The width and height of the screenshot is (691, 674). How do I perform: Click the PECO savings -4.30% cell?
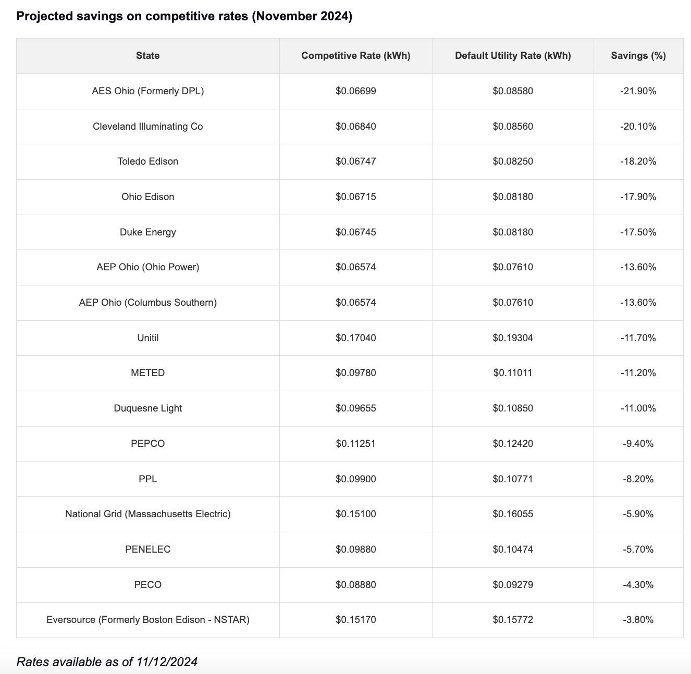pyautogui.click(x=638, y=585)
